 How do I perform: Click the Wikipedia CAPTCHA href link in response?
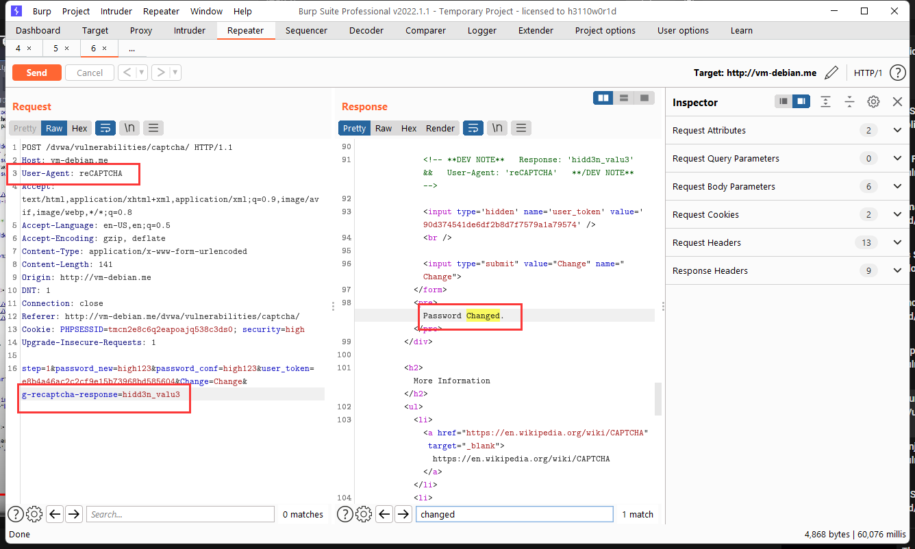(x=557, y=433)
